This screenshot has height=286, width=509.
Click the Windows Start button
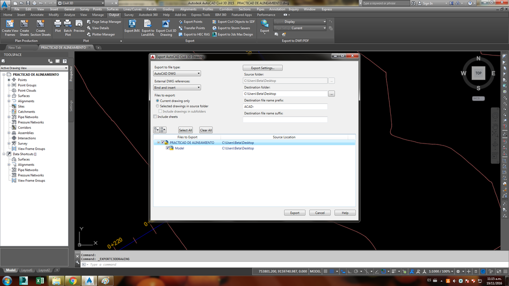(x=7, y=280)
